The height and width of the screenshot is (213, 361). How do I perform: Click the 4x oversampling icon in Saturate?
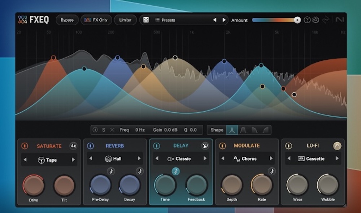(x=73, y=146)
